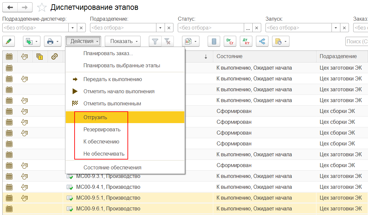Viewport: 368px width, 215px height.
Task: Click the DrCr accounting icon
Action: (x=230, y=41)
